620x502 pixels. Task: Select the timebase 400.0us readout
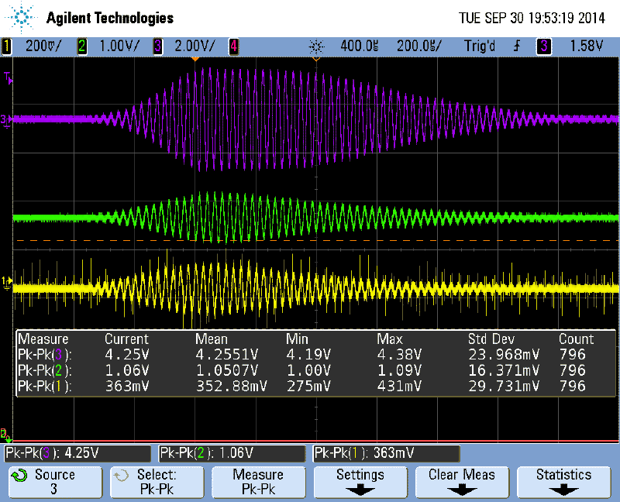point(358,46)
